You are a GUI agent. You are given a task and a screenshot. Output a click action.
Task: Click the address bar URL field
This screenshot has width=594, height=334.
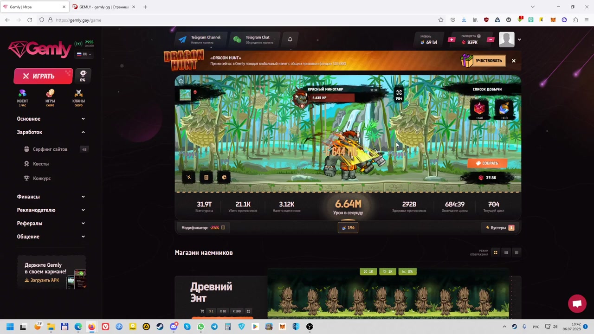[x=241, y=20]
